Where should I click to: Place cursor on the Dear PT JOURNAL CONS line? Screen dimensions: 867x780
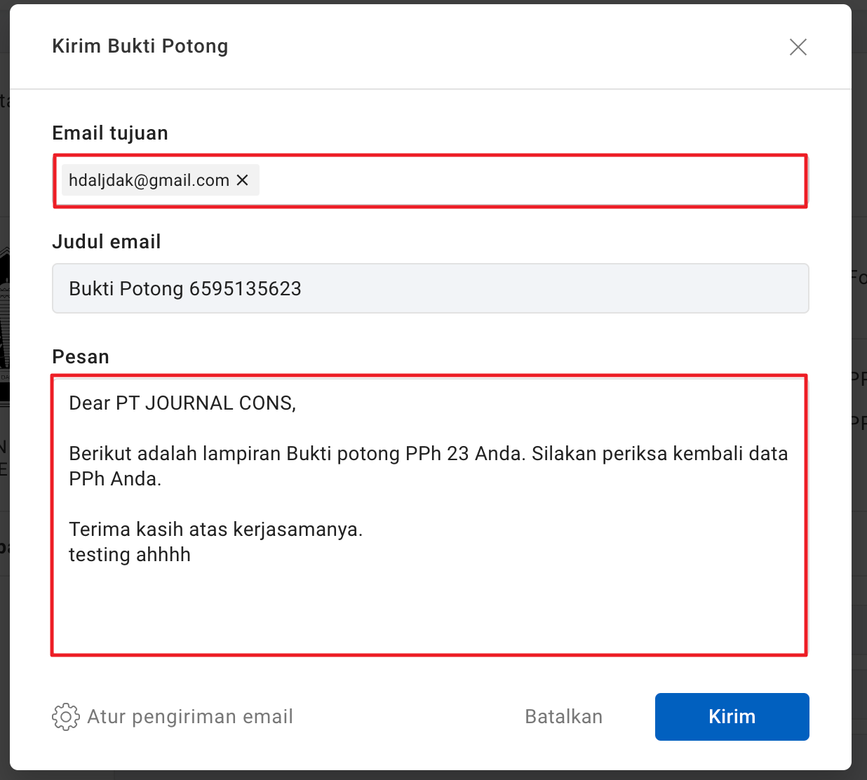click(x=182, y=403)
